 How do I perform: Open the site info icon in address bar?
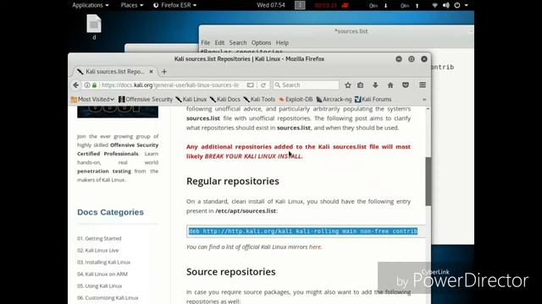coord(87,85)
